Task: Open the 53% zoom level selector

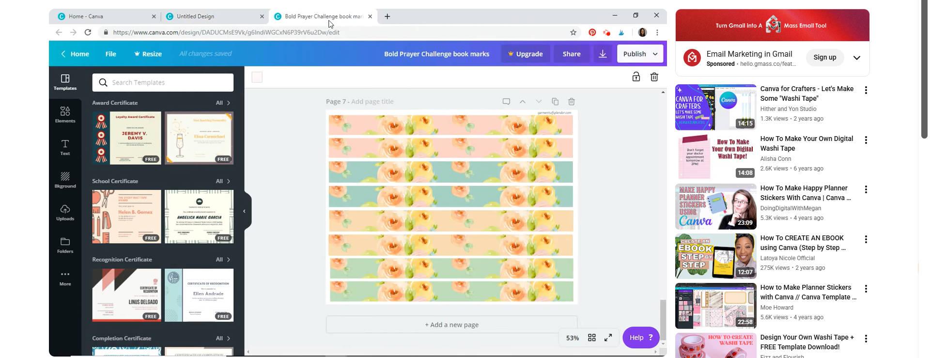Action: click(x=572, y=338)
